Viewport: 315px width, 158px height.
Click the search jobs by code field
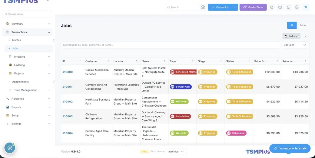tap(170, 45)
